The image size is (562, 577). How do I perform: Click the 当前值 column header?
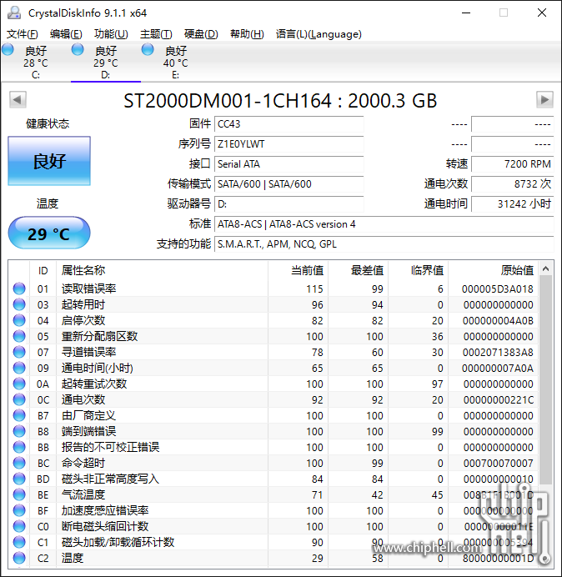[x=299, y=270]
